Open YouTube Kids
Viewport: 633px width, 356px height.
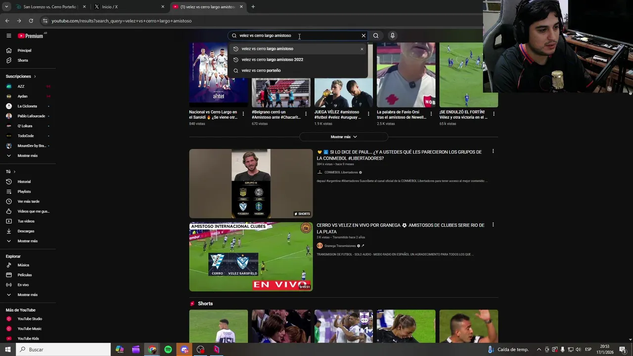[28, 339]
